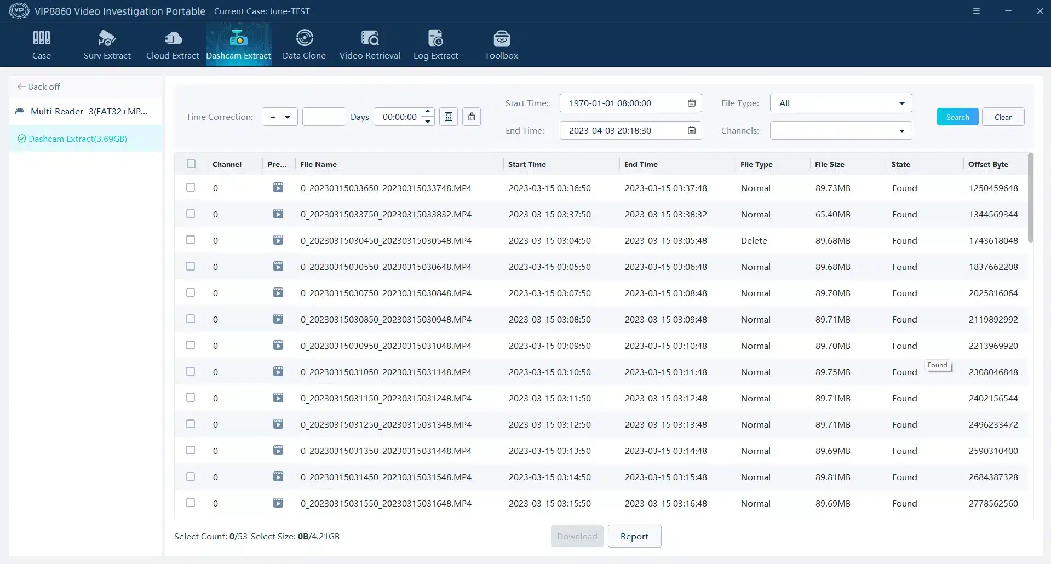Select Dashcam Extract(3.69GB) in the sidebar
This screenshot has width=1051, height=564.
tap(78, 139)
